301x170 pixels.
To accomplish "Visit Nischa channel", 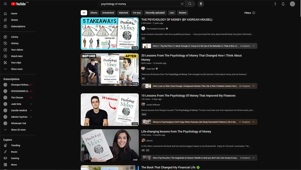I will click(x=149, y=141).
